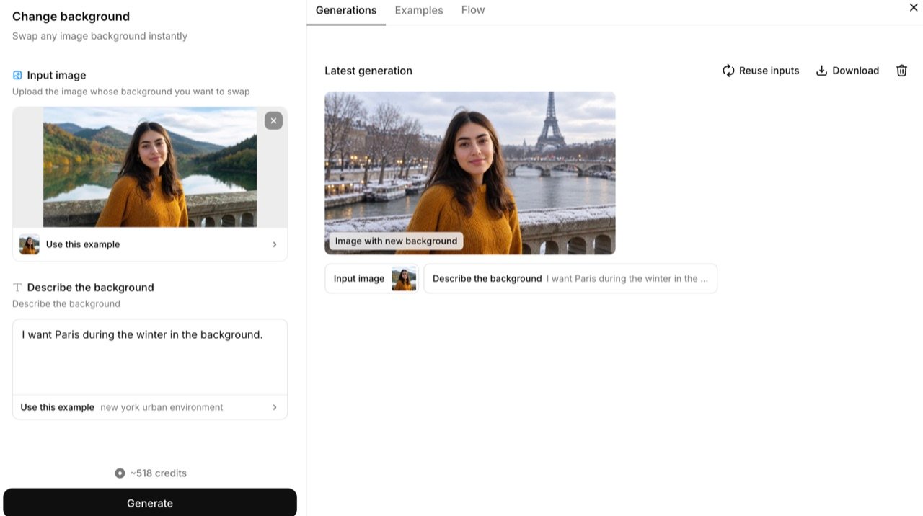This screenshot has width=923, height=516.
Task: Click the small example thumbnail beside Use this example
Action: [x=30, y=244]
